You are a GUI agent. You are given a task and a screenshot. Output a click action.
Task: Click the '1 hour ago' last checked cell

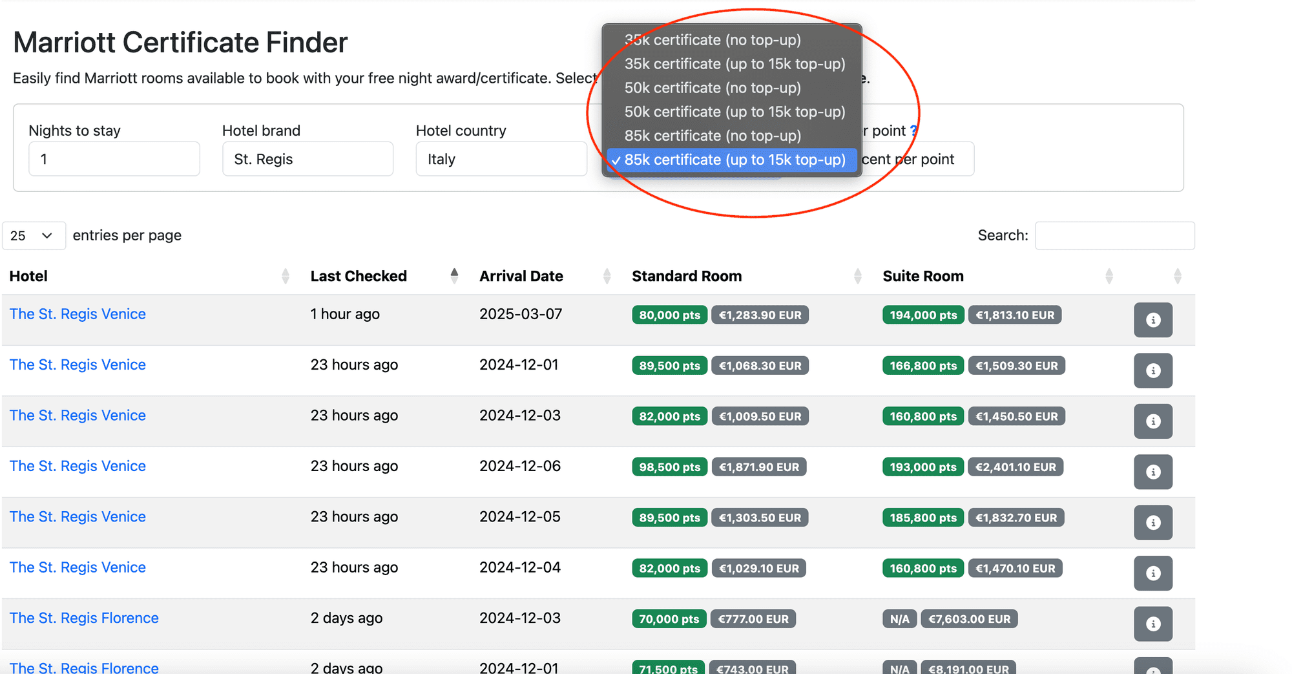[x=345, y=314]
